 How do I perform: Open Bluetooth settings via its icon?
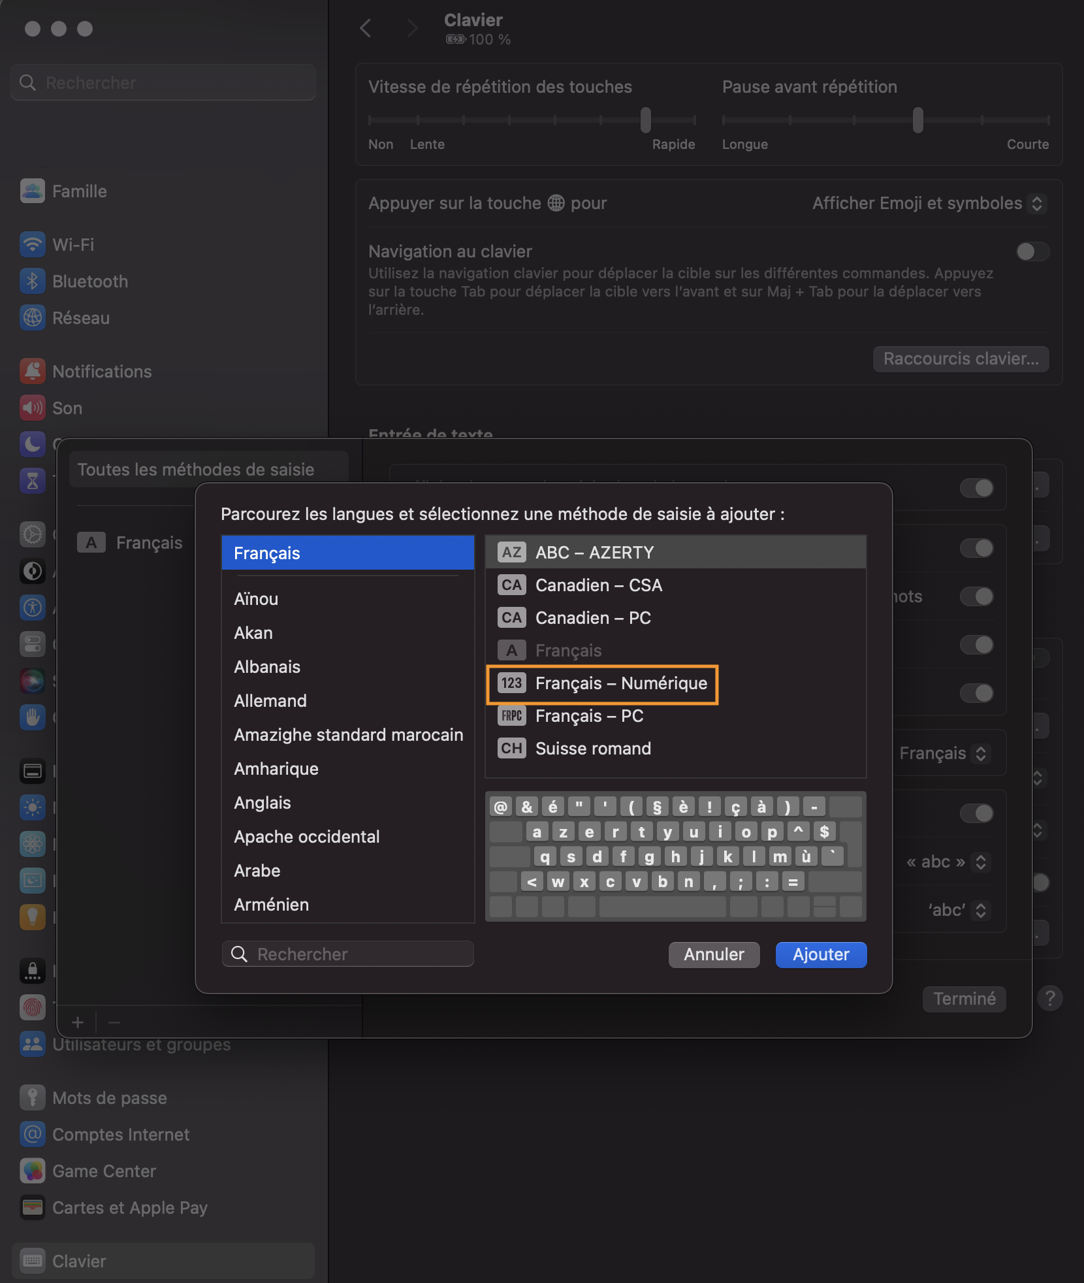point(32,281)
